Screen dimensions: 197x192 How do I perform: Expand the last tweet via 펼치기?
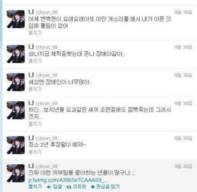point(35,187)
